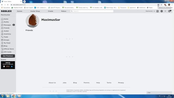The height and width of the screenshot is (98, 174).
Task: Open the About Us footer link
Action: point(52,83)
